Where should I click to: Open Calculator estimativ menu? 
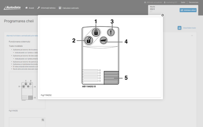coord(69,8)
